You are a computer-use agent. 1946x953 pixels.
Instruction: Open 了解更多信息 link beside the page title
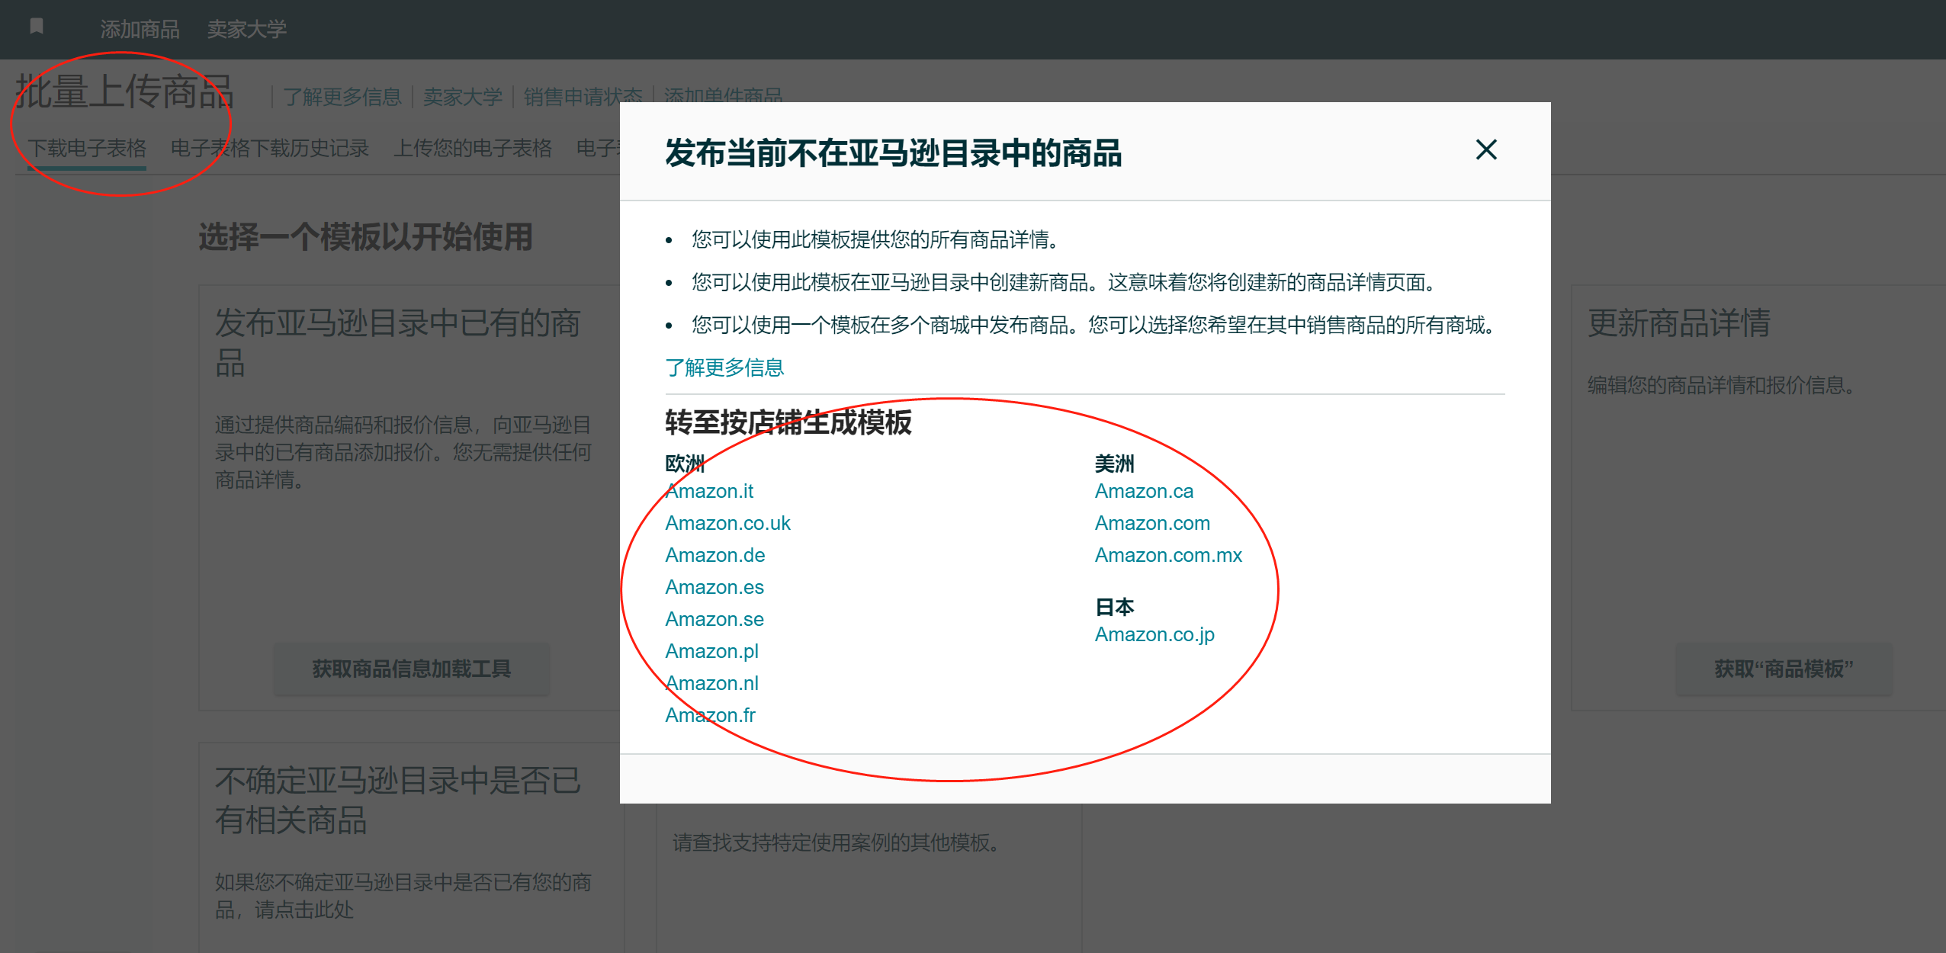(x=342, y=97)
